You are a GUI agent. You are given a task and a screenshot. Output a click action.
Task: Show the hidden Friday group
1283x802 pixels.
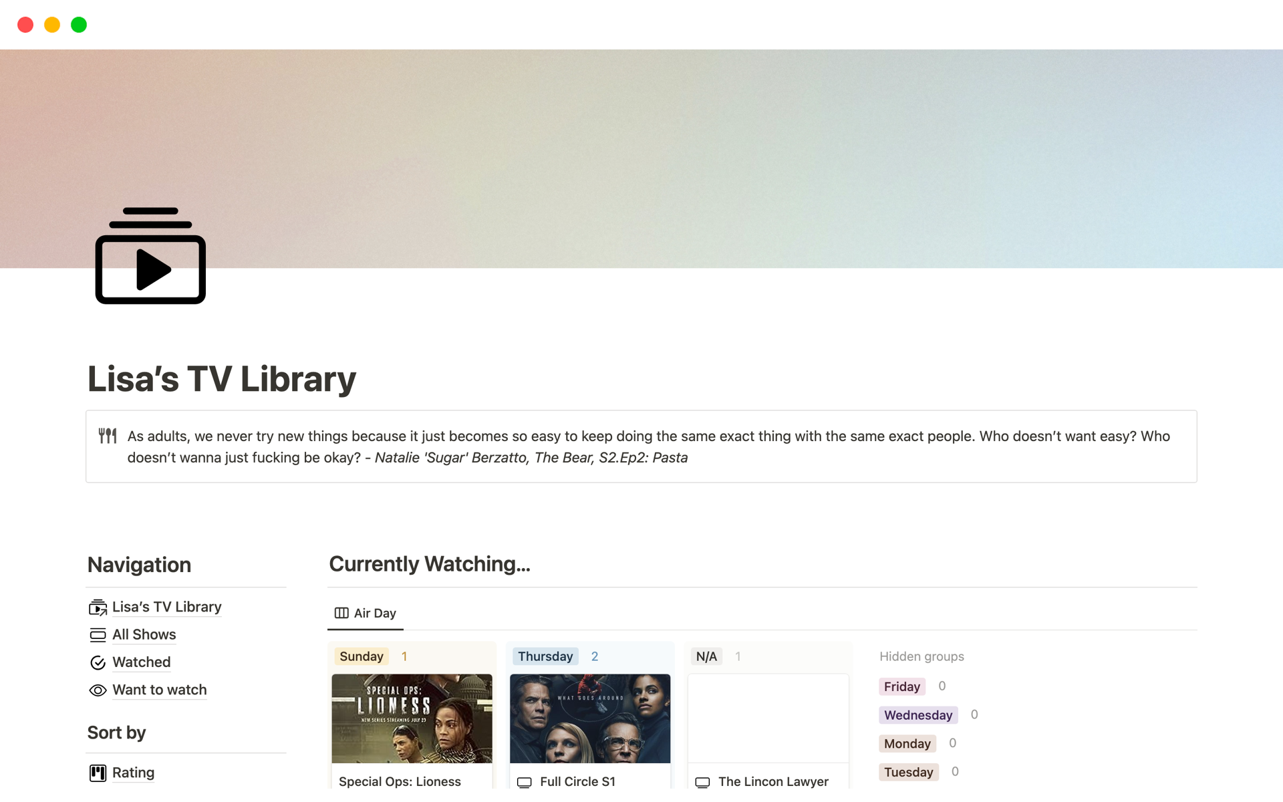coord(901,686)
